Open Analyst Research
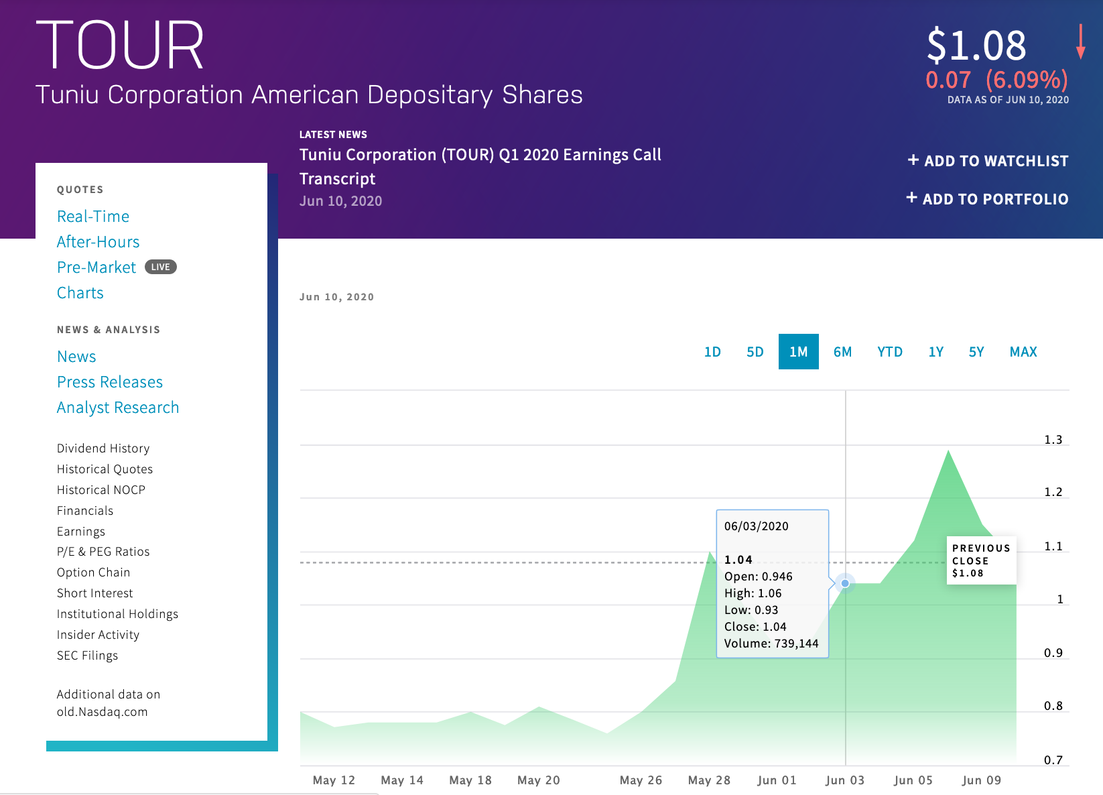The width and height of the screenshot is (1103, 795). (x=118, y=408)
